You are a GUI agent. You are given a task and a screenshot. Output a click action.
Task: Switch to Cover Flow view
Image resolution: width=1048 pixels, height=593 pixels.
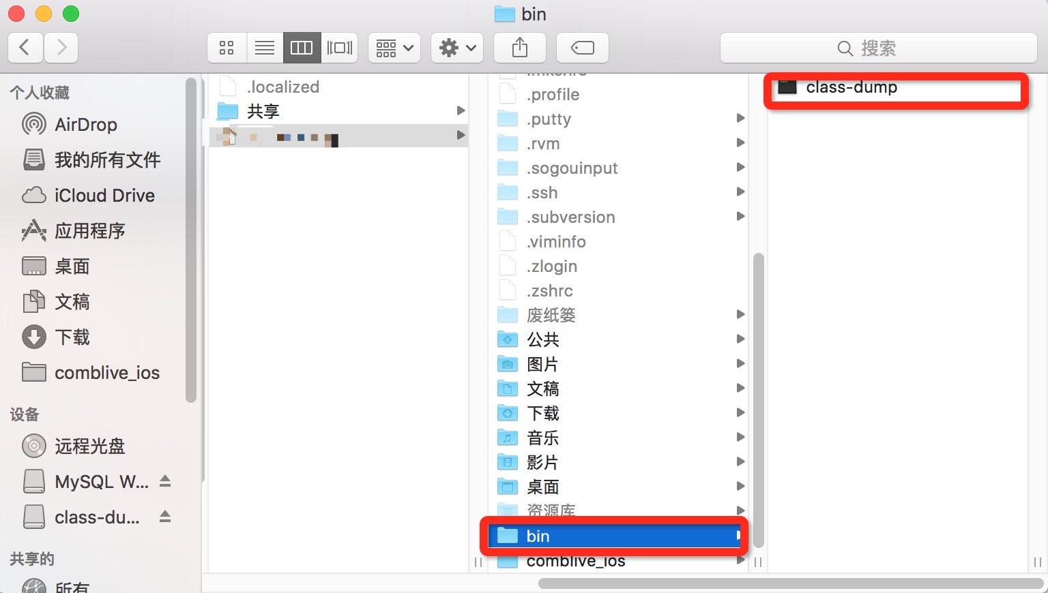click(340, 48)
